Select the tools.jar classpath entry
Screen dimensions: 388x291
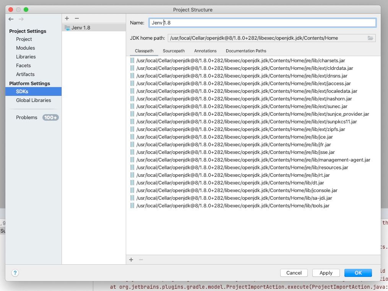[x=232, y=206]
